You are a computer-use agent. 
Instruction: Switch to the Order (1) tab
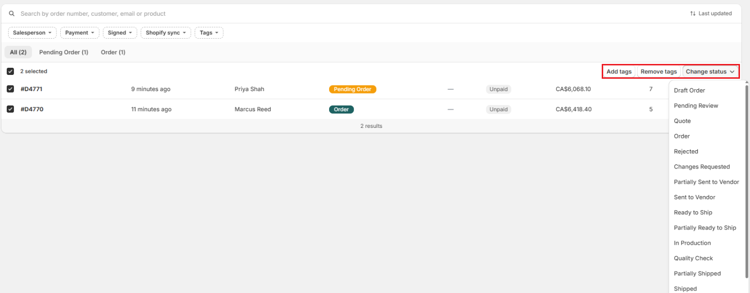pyautogui.click(x=113, y=52)
